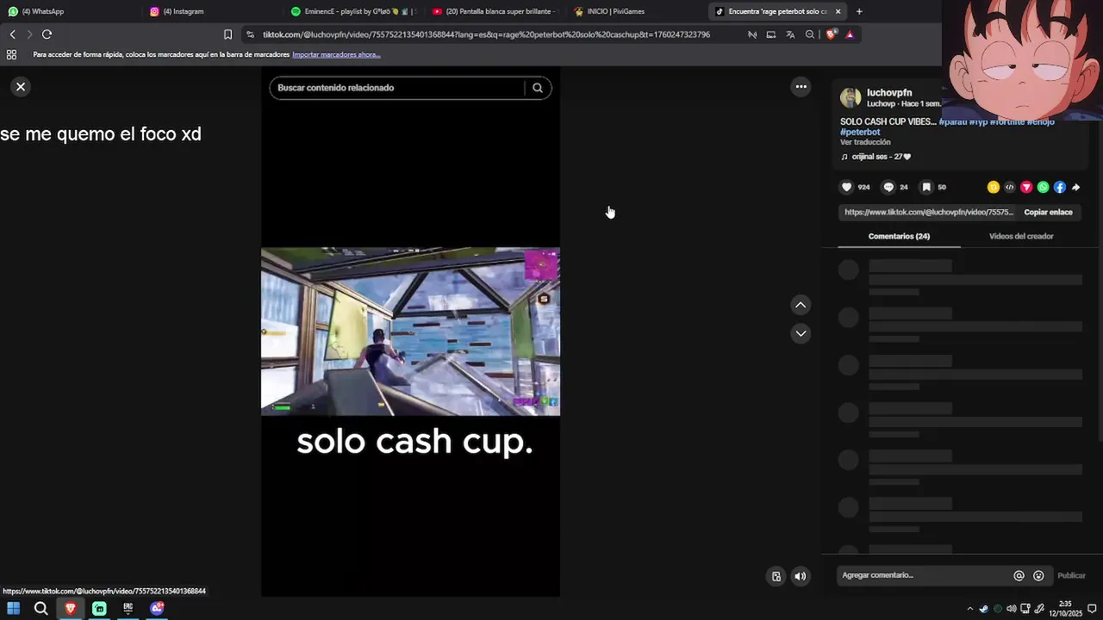Click the taskbar volume icon
Viewport: 1103px width, 620px height.
point(1011,609)
